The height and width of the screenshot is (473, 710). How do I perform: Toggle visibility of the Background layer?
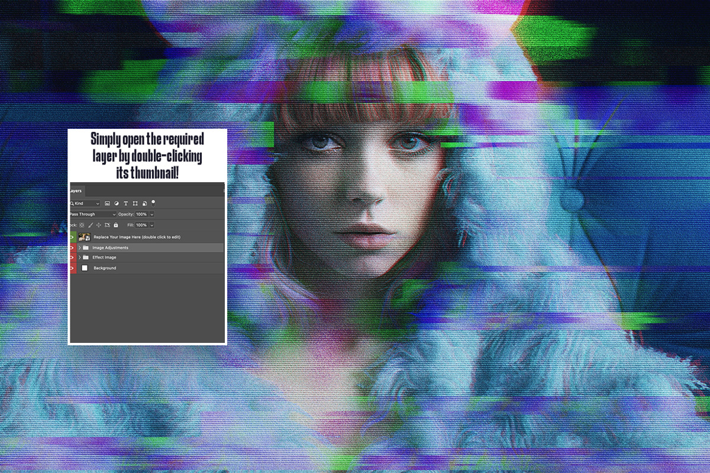point(72,268)
